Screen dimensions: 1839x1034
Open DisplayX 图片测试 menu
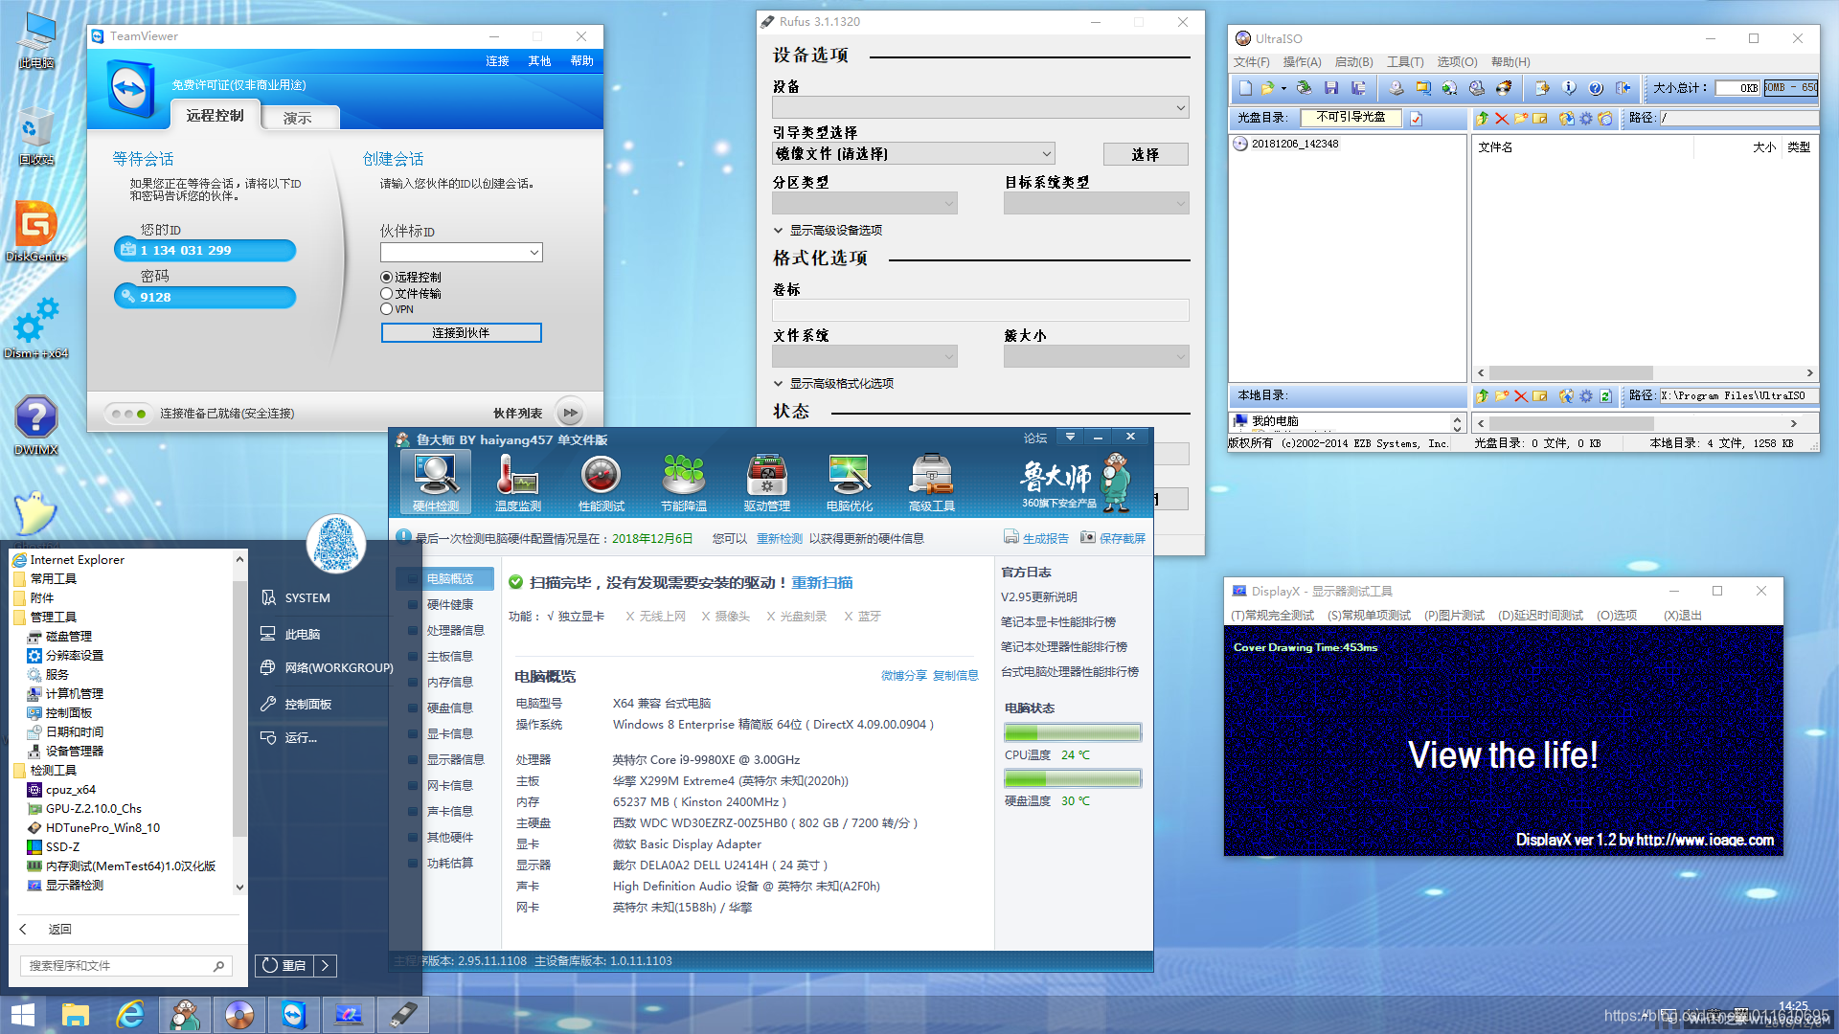pyautogui.click(x=1454, y=616)
